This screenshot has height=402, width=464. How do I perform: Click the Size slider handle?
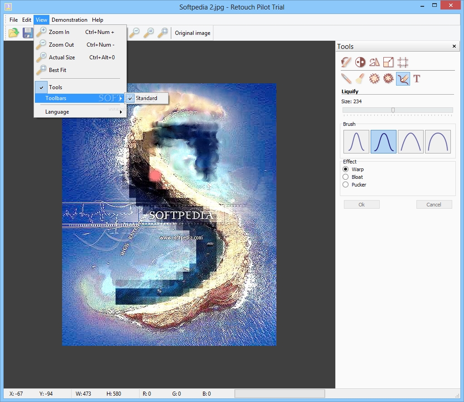[x=393, y=110]
